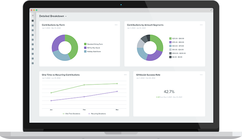Toggle Recurring Donations line legend

[97, 114]
